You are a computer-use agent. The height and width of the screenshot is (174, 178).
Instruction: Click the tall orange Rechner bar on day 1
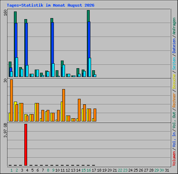coord(11,100)
